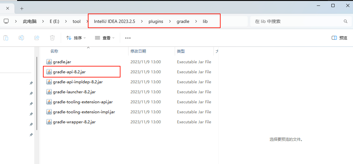Click the jar icon beside gradle.jar

pos(49,62)
